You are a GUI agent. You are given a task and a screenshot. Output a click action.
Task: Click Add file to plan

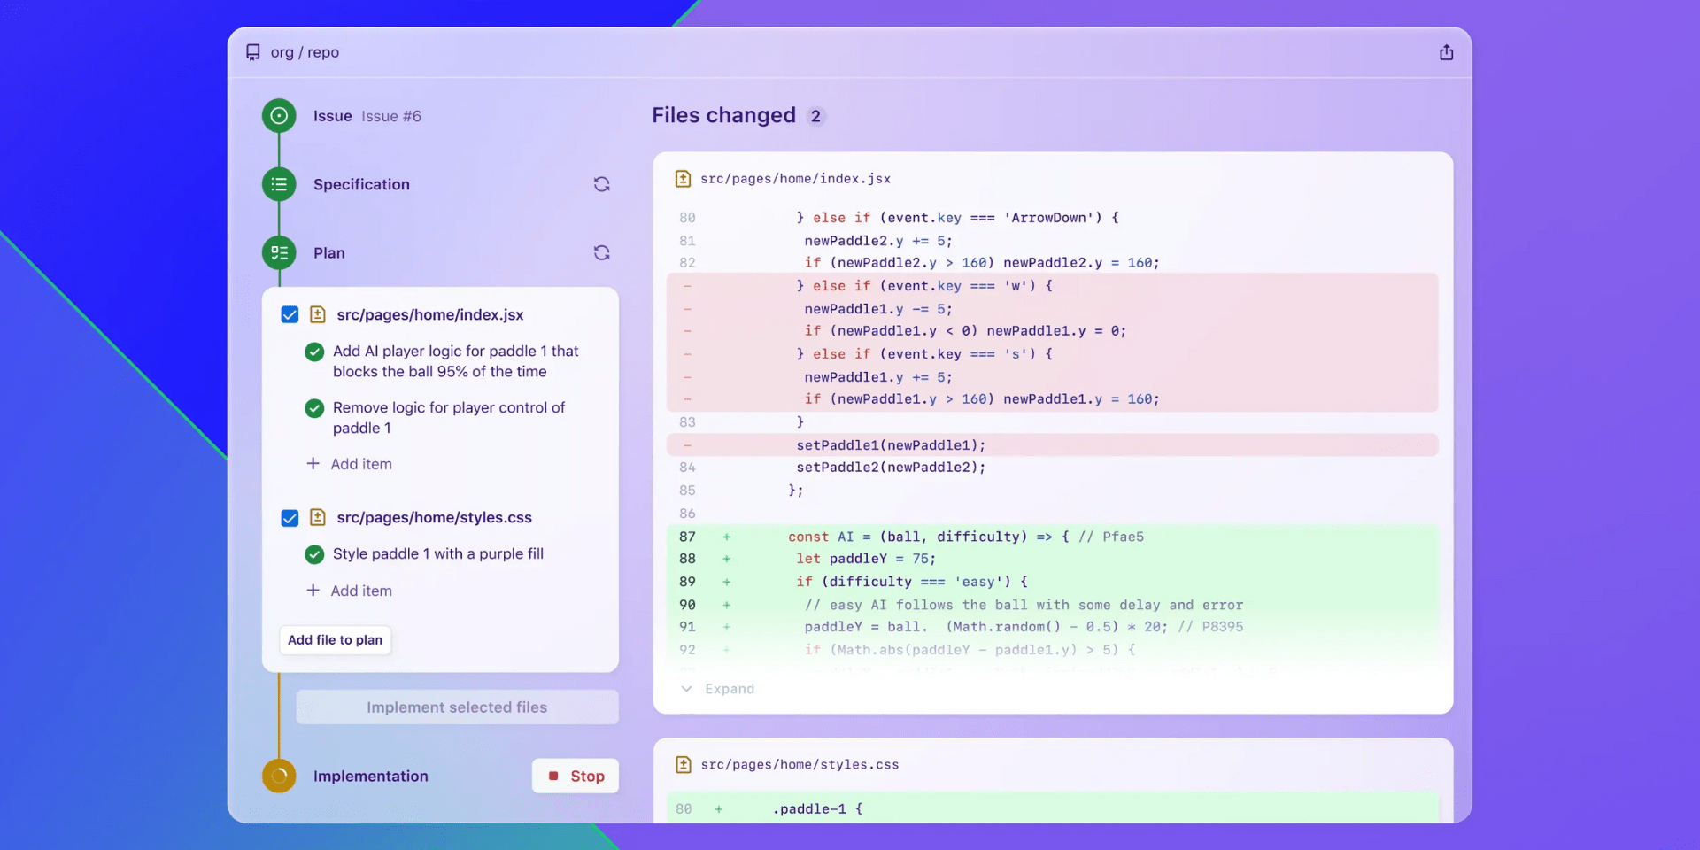335,639
